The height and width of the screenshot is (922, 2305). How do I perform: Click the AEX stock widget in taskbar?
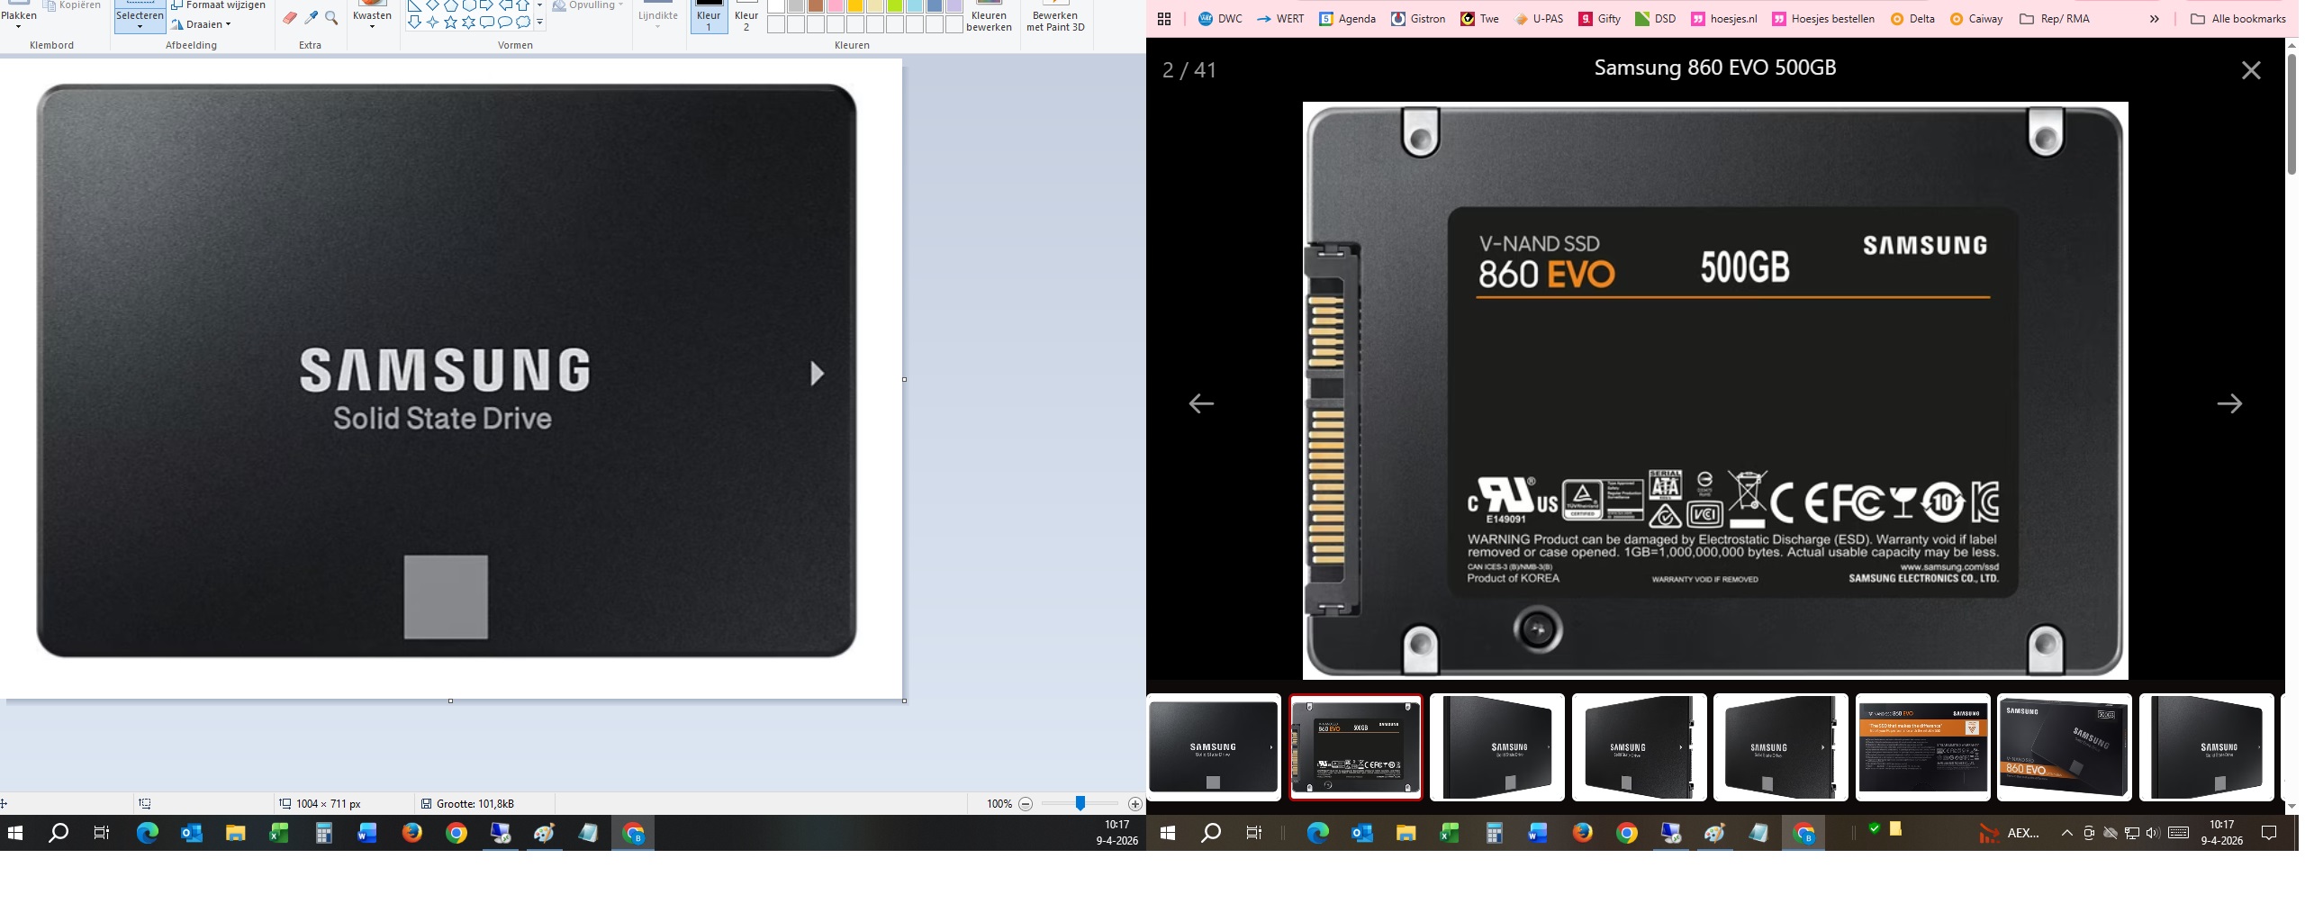2010,833
